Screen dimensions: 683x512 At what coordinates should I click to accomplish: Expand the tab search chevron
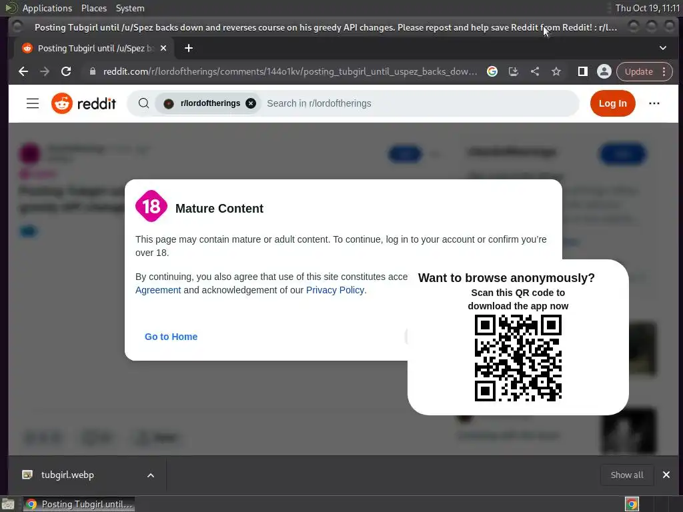pos(662,48)
